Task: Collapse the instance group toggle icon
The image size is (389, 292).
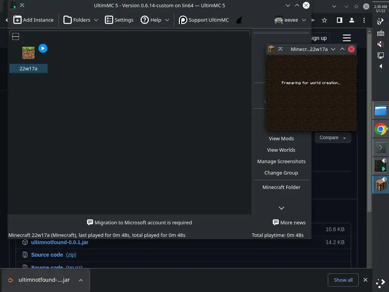Action: 16,36
